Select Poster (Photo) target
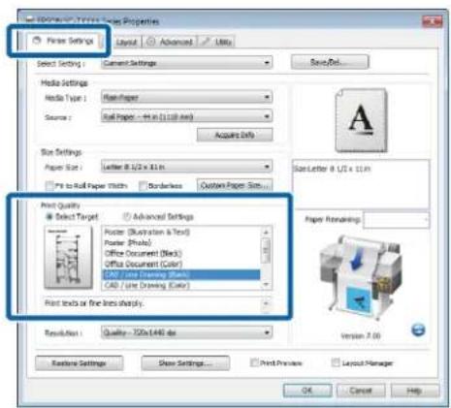 coord(181,242)
